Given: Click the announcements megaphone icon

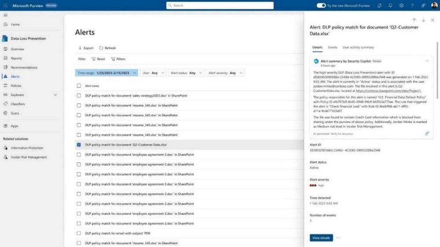Looking at the screenshot, I should coord(379,5).
